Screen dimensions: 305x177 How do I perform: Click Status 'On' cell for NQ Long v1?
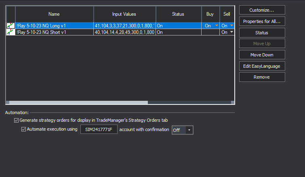pyautogui.click(x=179, y=26)
